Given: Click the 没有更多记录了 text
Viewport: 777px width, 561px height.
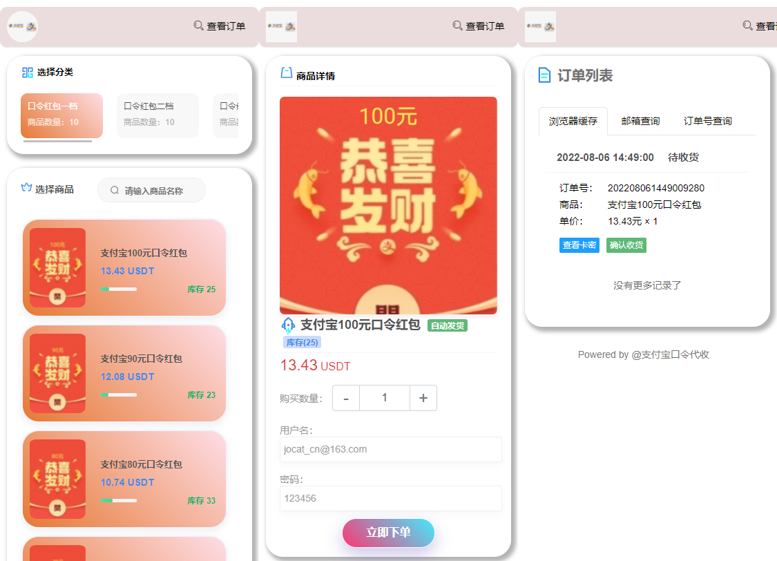Looking at the screenshot, I should click(647, 285).
